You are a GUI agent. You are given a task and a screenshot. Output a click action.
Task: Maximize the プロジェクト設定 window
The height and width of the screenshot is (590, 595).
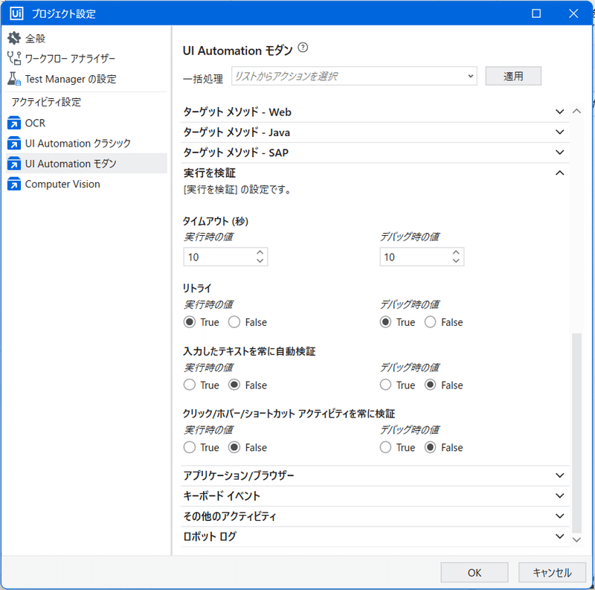[x=535, y=13]
